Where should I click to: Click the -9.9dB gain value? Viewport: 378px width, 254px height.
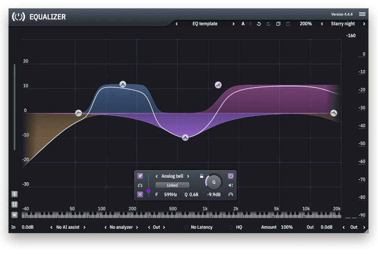pos(214,195)
